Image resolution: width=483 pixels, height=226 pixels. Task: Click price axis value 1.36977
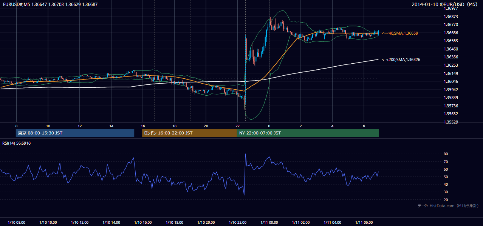point(450,8)
